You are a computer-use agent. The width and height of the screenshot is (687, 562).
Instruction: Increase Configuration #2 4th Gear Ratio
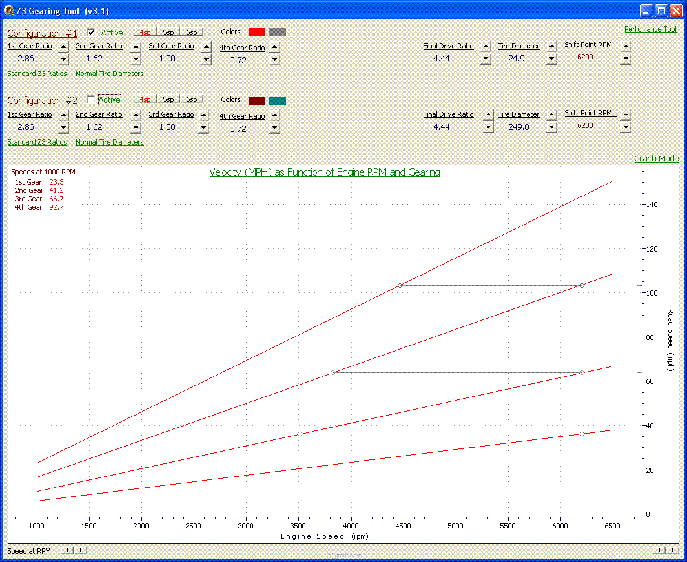tap(274, 115)
